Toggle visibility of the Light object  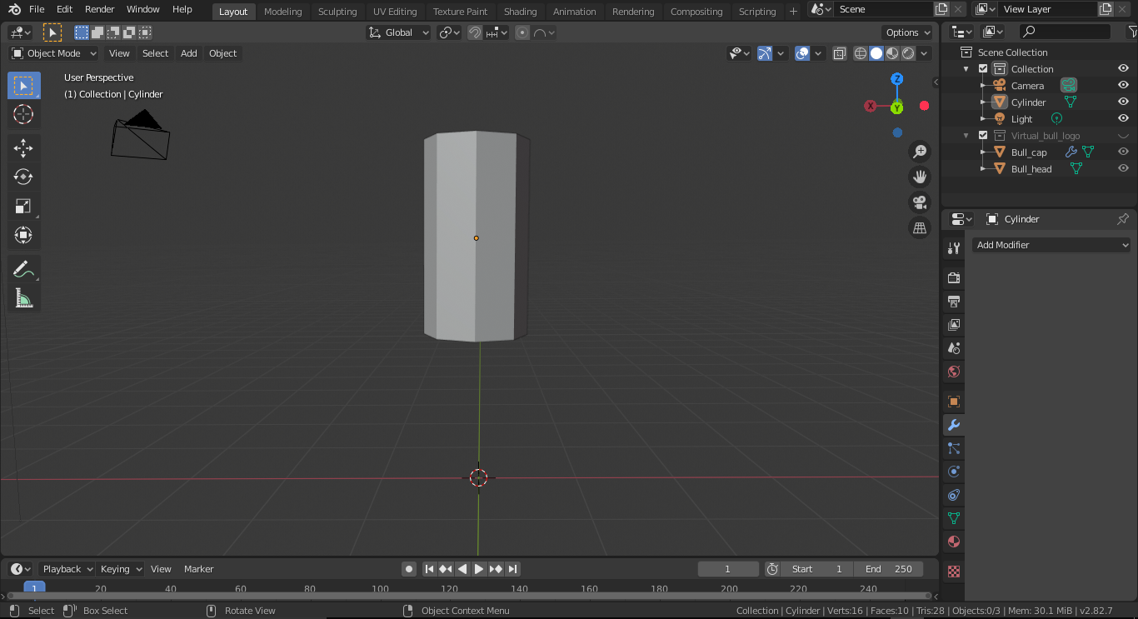pos(1123,118)
